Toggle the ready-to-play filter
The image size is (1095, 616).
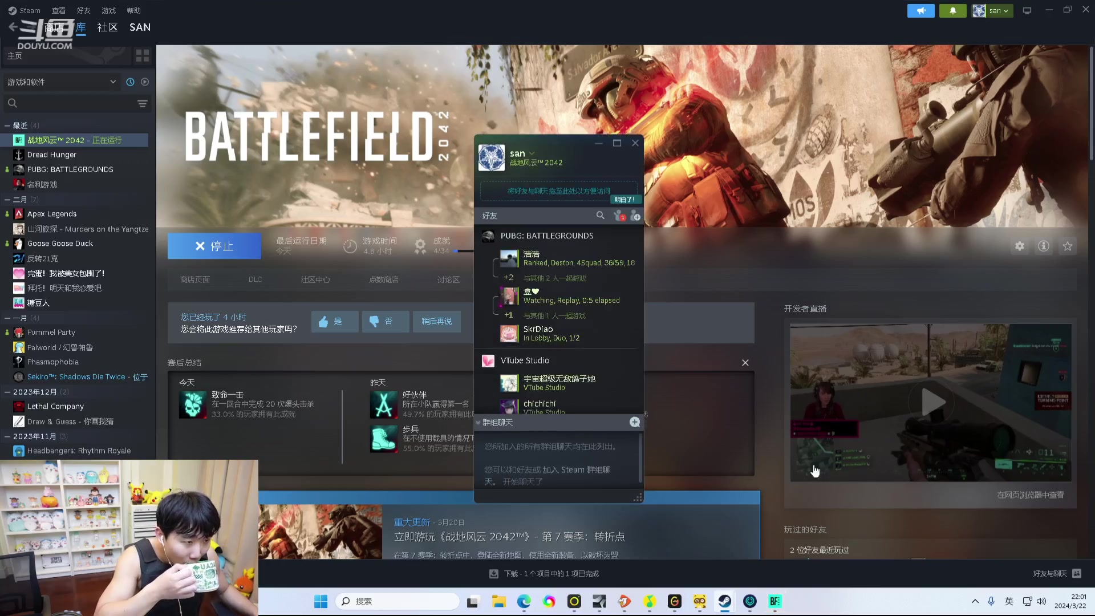145,82
